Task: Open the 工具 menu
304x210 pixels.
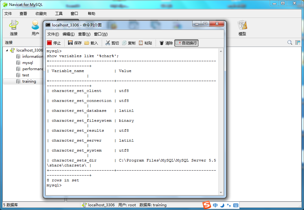Action: click(x=59, y=14)
